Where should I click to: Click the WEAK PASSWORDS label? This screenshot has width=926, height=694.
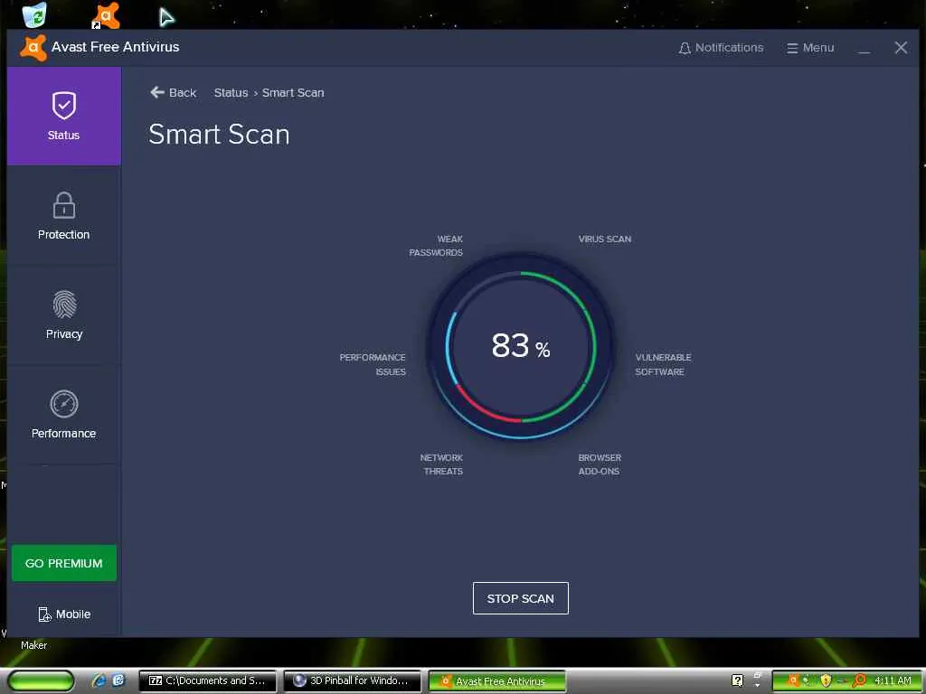click(437, 246)
